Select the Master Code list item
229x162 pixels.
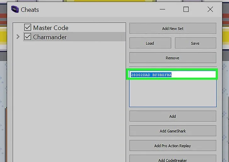tap(50, 28)
